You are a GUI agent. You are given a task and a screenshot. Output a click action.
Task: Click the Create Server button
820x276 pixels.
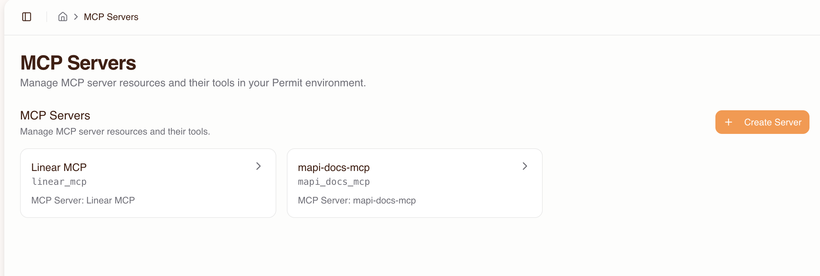coord(762,122)
